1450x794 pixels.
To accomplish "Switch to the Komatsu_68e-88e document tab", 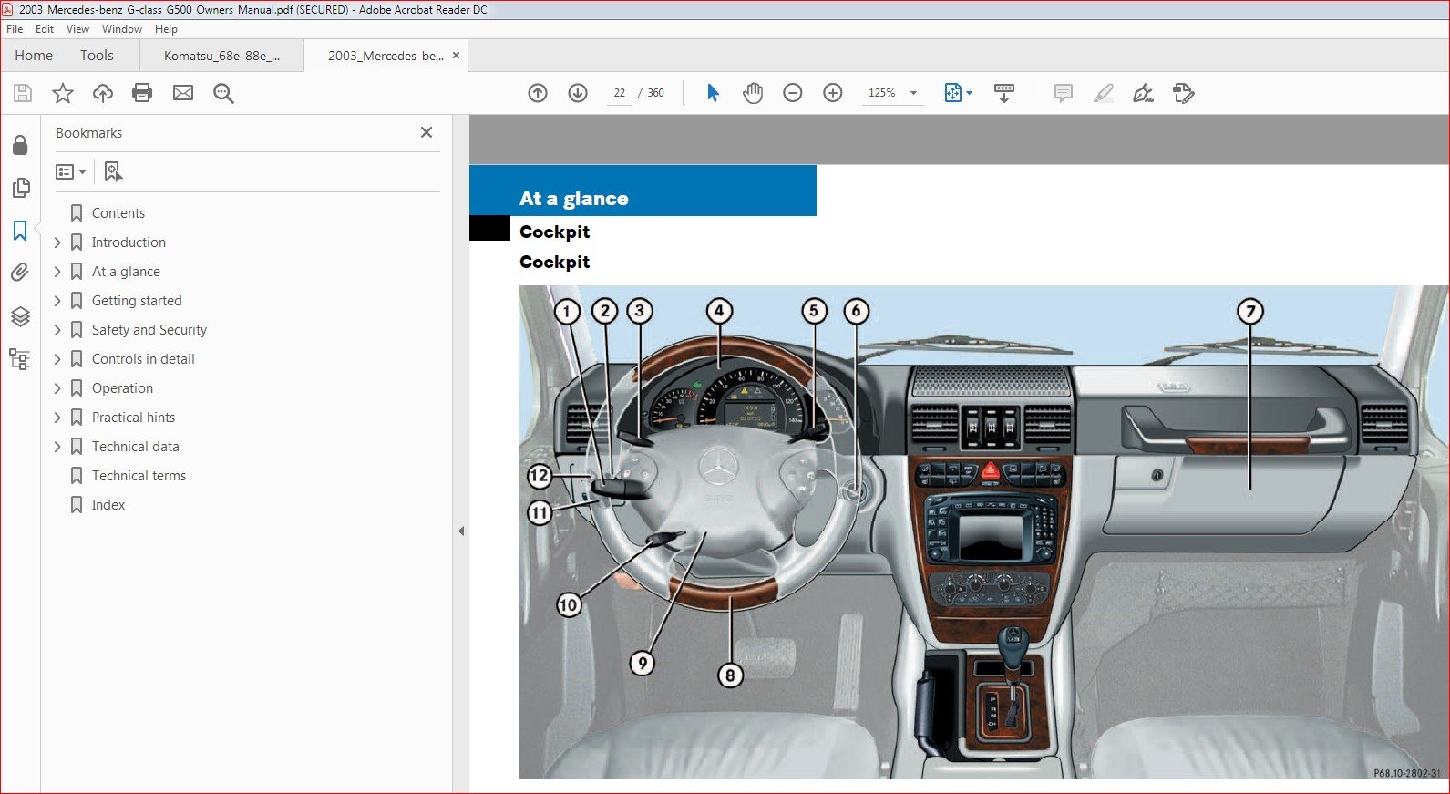I will coord(221,56).
